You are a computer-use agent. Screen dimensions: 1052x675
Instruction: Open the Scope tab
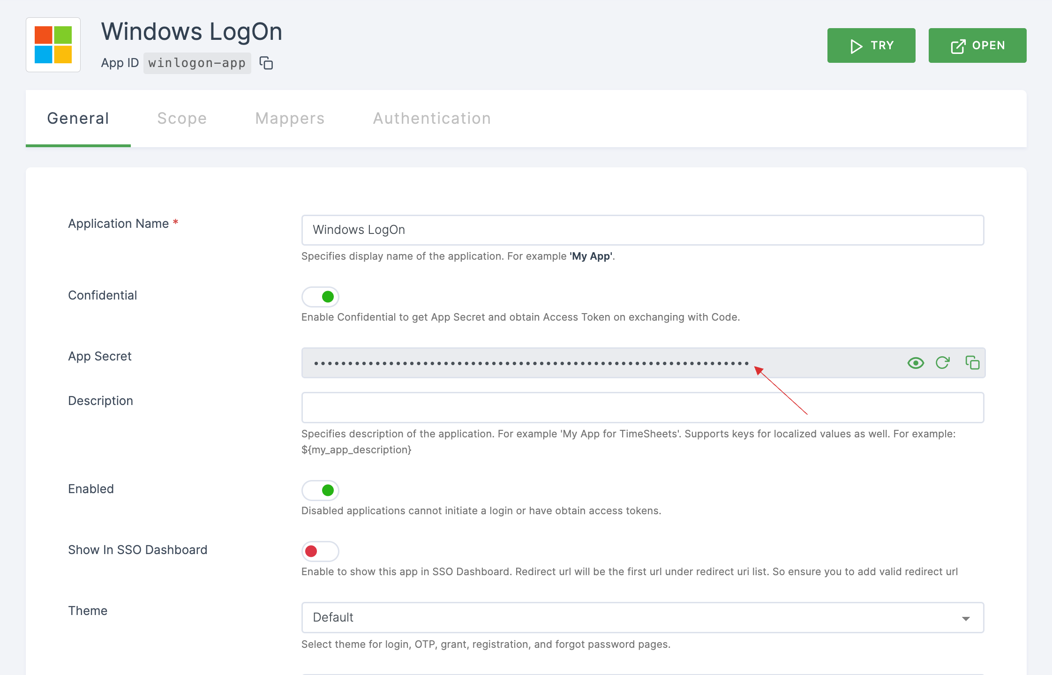(x=182, y=119)
